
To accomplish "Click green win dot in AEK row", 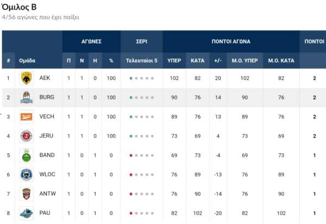I will tap(131, 78).
